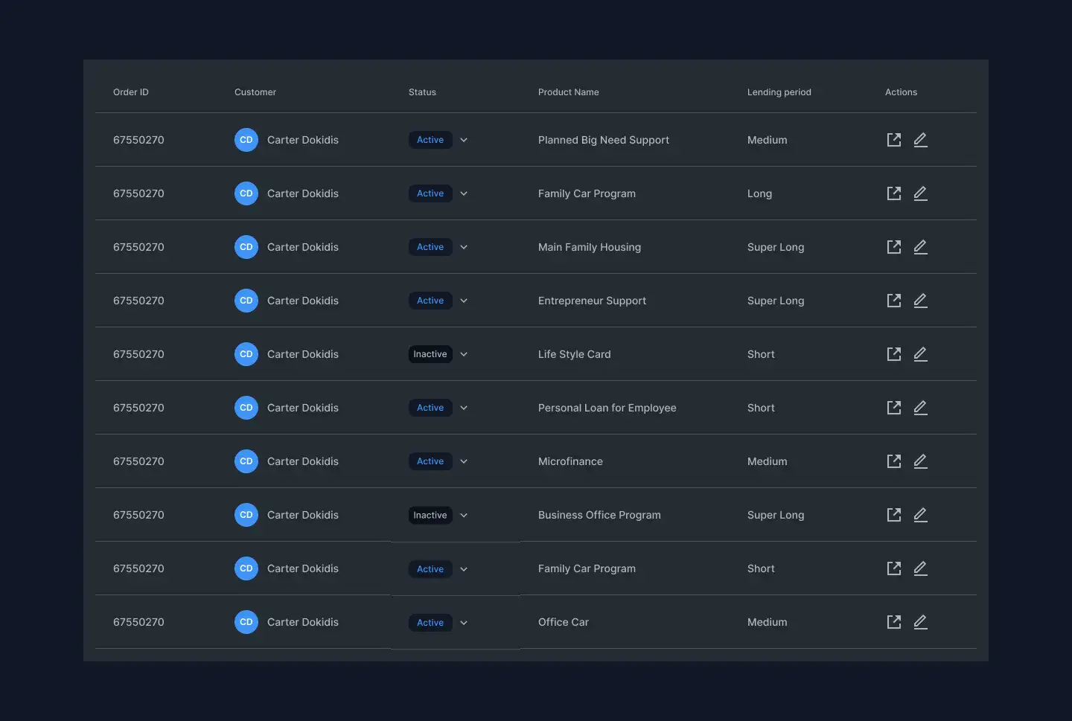This screenshot has width=1072, height=721.
Task: Open Main Family Housing order in new window
Action: click(894, 247)
